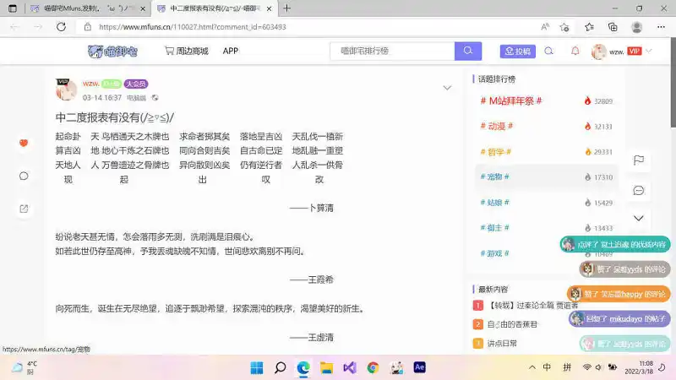This screenshot has height=380, width=676.
Task: Click the 投稿 submit button
Action: point(518,52)
